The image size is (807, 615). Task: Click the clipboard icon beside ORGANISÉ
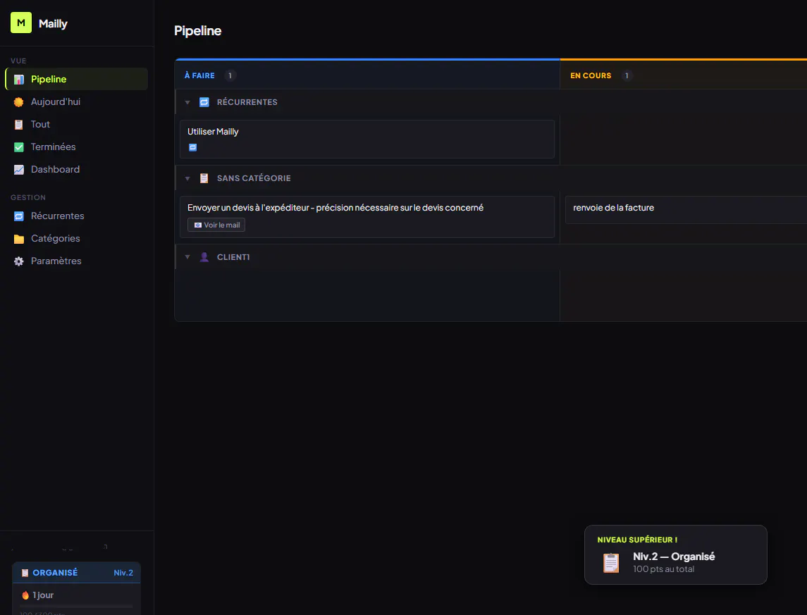click(25, 573)
